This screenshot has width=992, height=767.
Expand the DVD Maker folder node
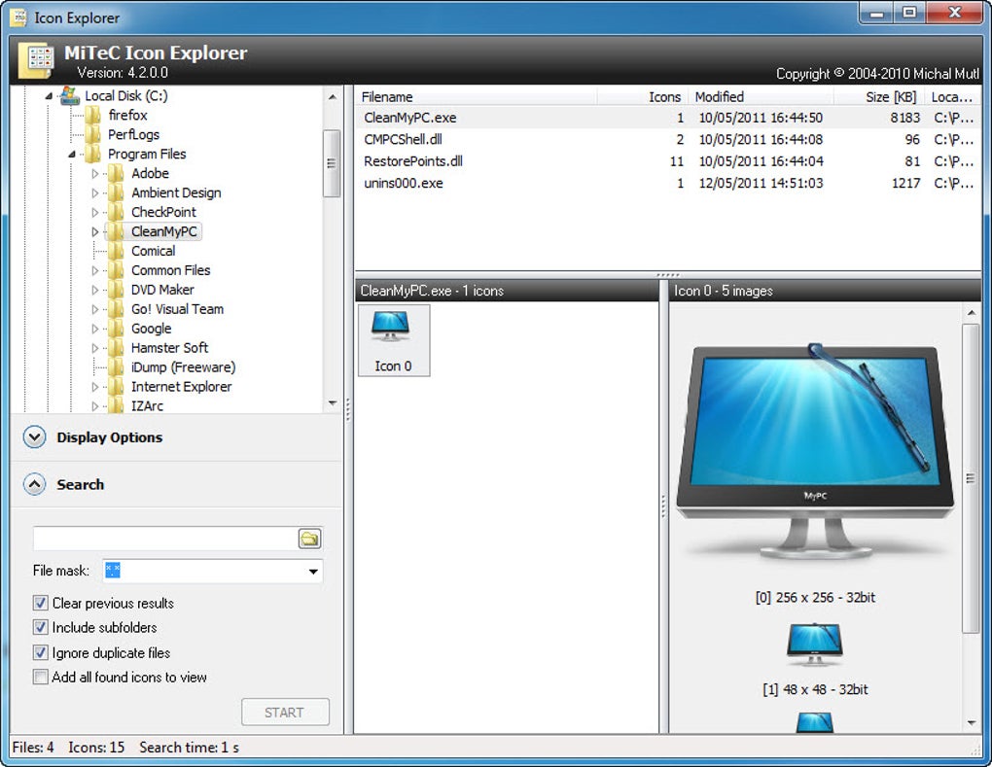[x=95, y=291]
